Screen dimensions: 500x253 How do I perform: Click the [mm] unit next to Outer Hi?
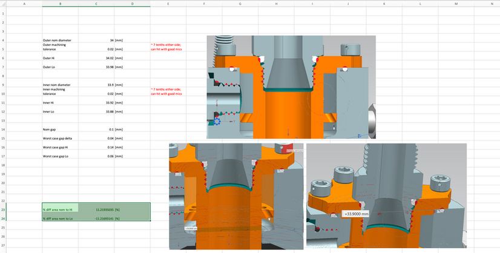point(119,58)
